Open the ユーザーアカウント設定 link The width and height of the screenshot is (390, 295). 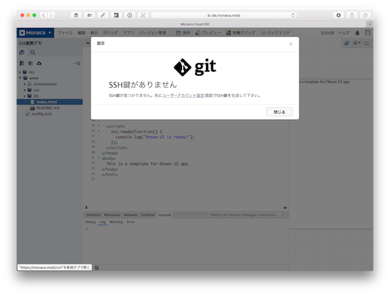coord(183,96)
